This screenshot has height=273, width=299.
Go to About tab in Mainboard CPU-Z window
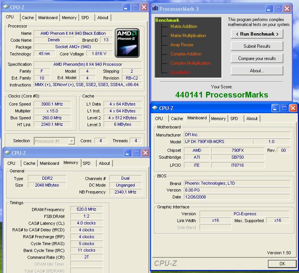point(252,119)
